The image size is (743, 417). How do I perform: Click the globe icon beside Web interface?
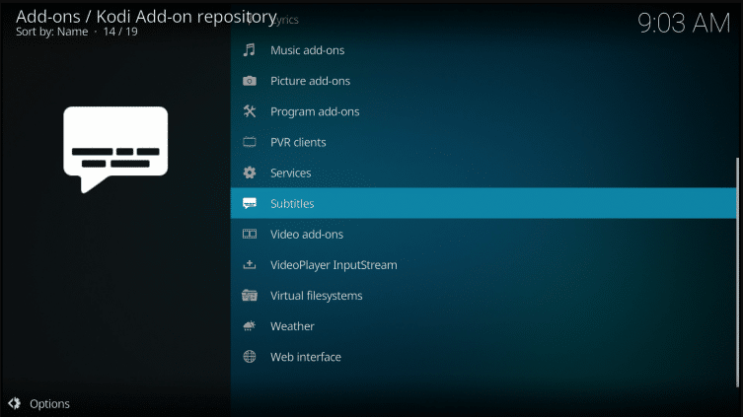250,357
